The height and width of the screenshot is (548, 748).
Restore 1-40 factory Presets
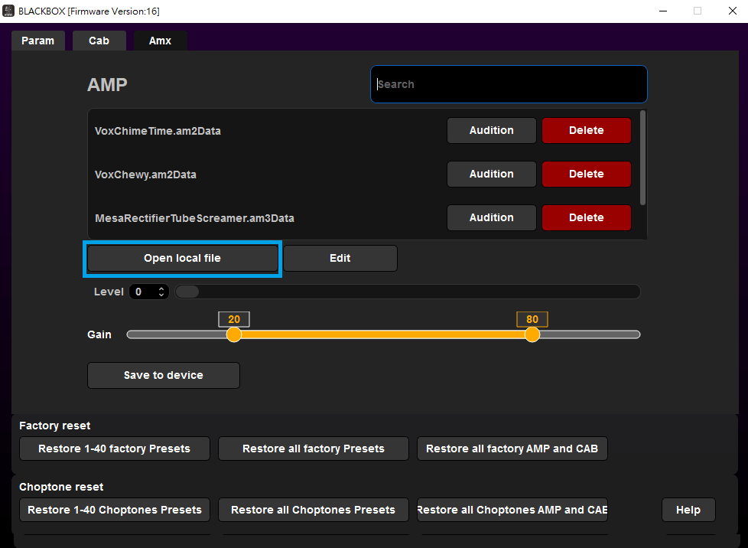(114, 449)
